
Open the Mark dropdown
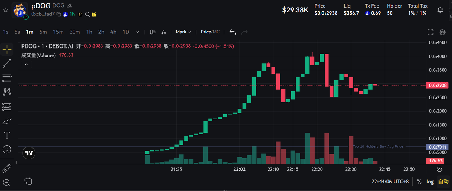click(x=183, y=32)
